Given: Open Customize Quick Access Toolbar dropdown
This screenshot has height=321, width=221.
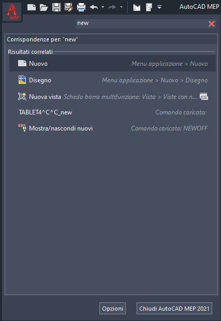Looking at the screenshot, I should click(159, 7).
